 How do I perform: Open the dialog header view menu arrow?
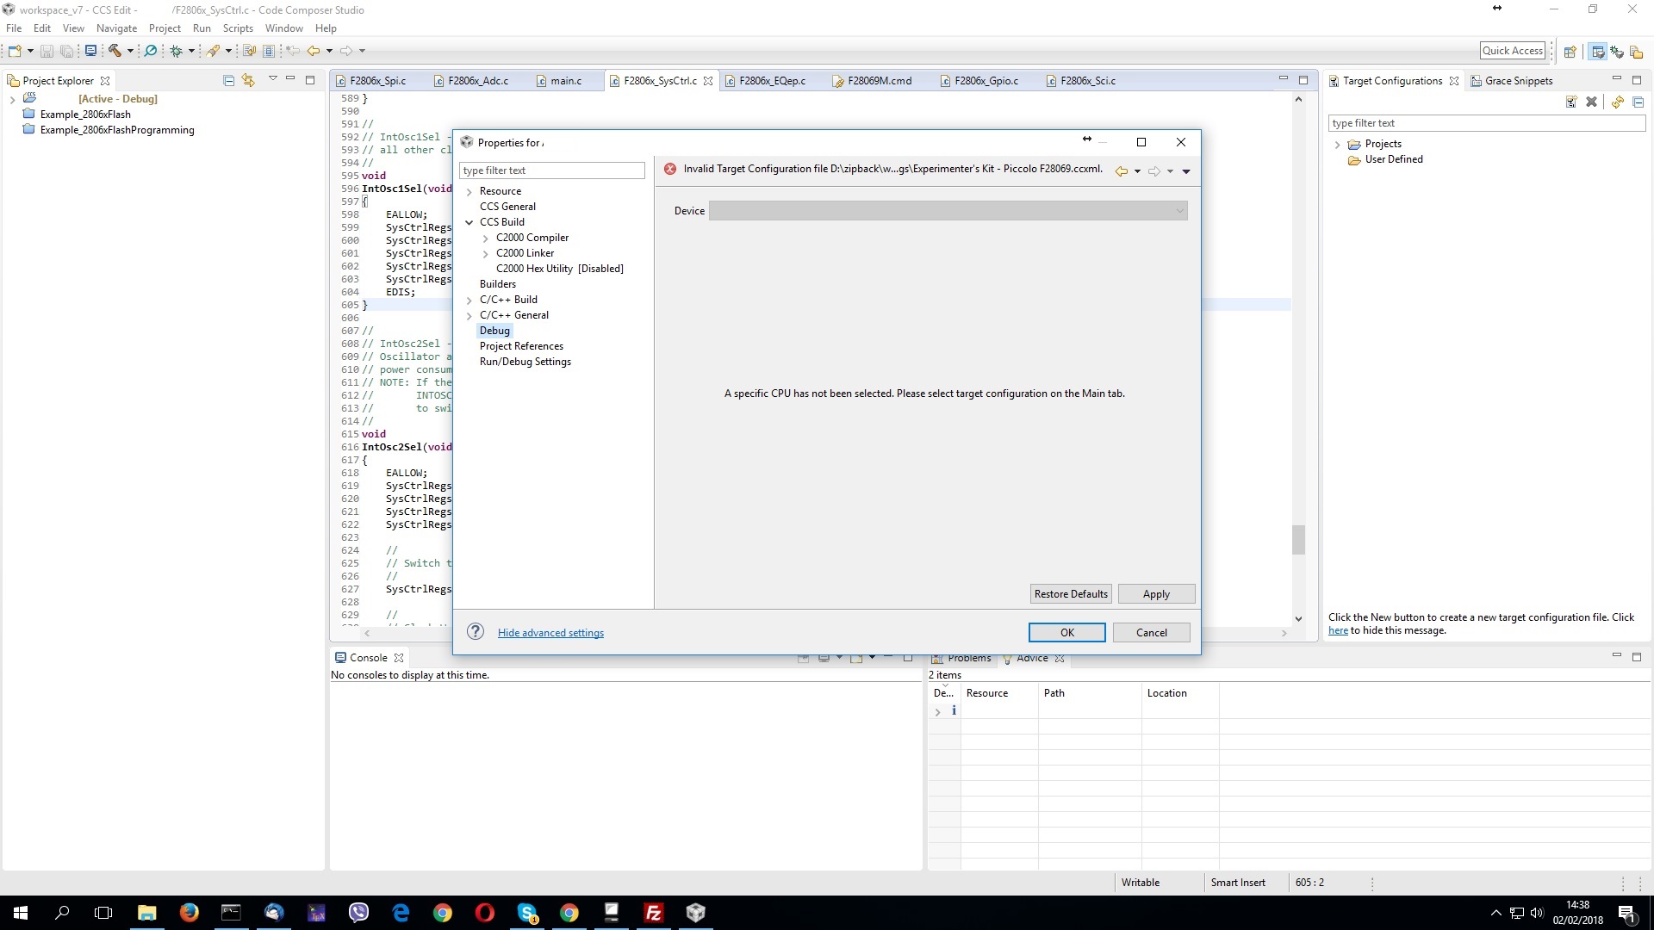click(1186, 171)
